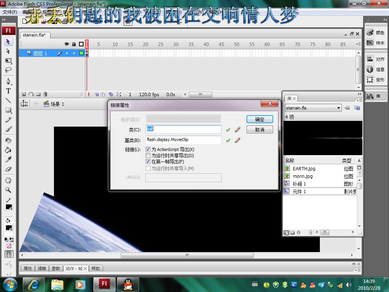Add a motion guide layer
389x292 pixels.
pos(31,94)
